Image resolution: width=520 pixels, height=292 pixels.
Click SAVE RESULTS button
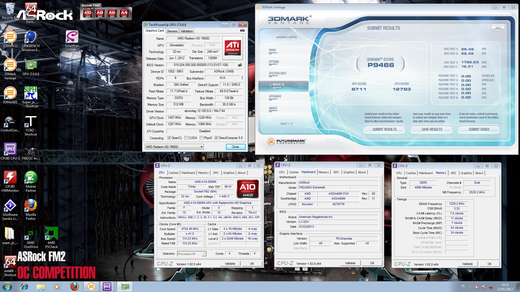432,130
